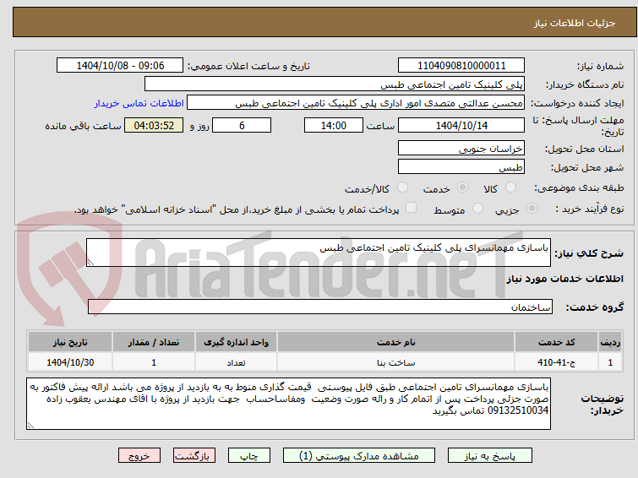Viewport: 638px width, 478px height.
Task: Click the unit cell تعداد
Action: coord(236,362)
